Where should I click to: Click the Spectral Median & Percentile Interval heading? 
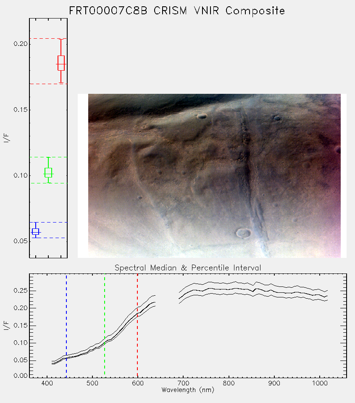[x=188, y=268]
